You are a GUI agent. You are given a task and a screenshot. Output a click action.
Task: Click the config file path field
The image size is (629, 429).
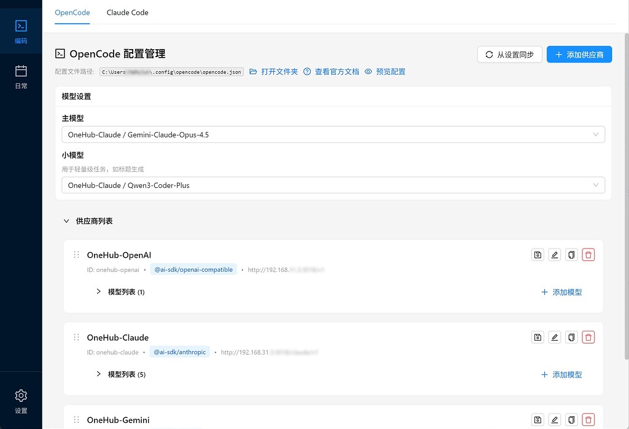[172, 72]
